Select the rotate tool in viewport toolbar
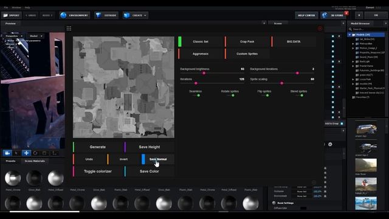Screen dimensions: 389x219 click(x=35, y=153)
